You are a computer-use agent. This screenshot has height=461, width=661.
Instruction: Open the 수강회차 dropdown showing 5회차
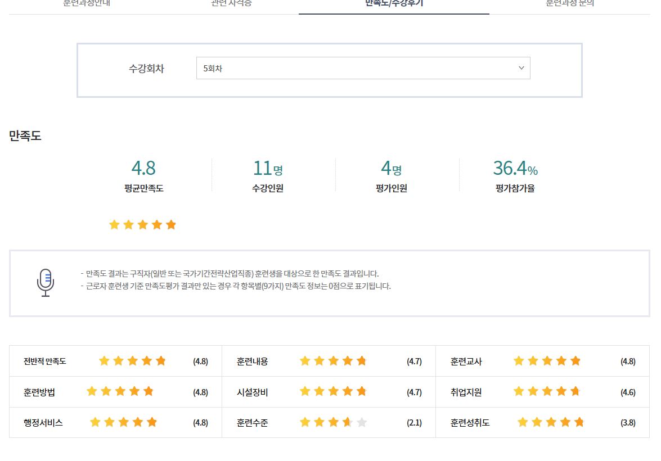362,68
